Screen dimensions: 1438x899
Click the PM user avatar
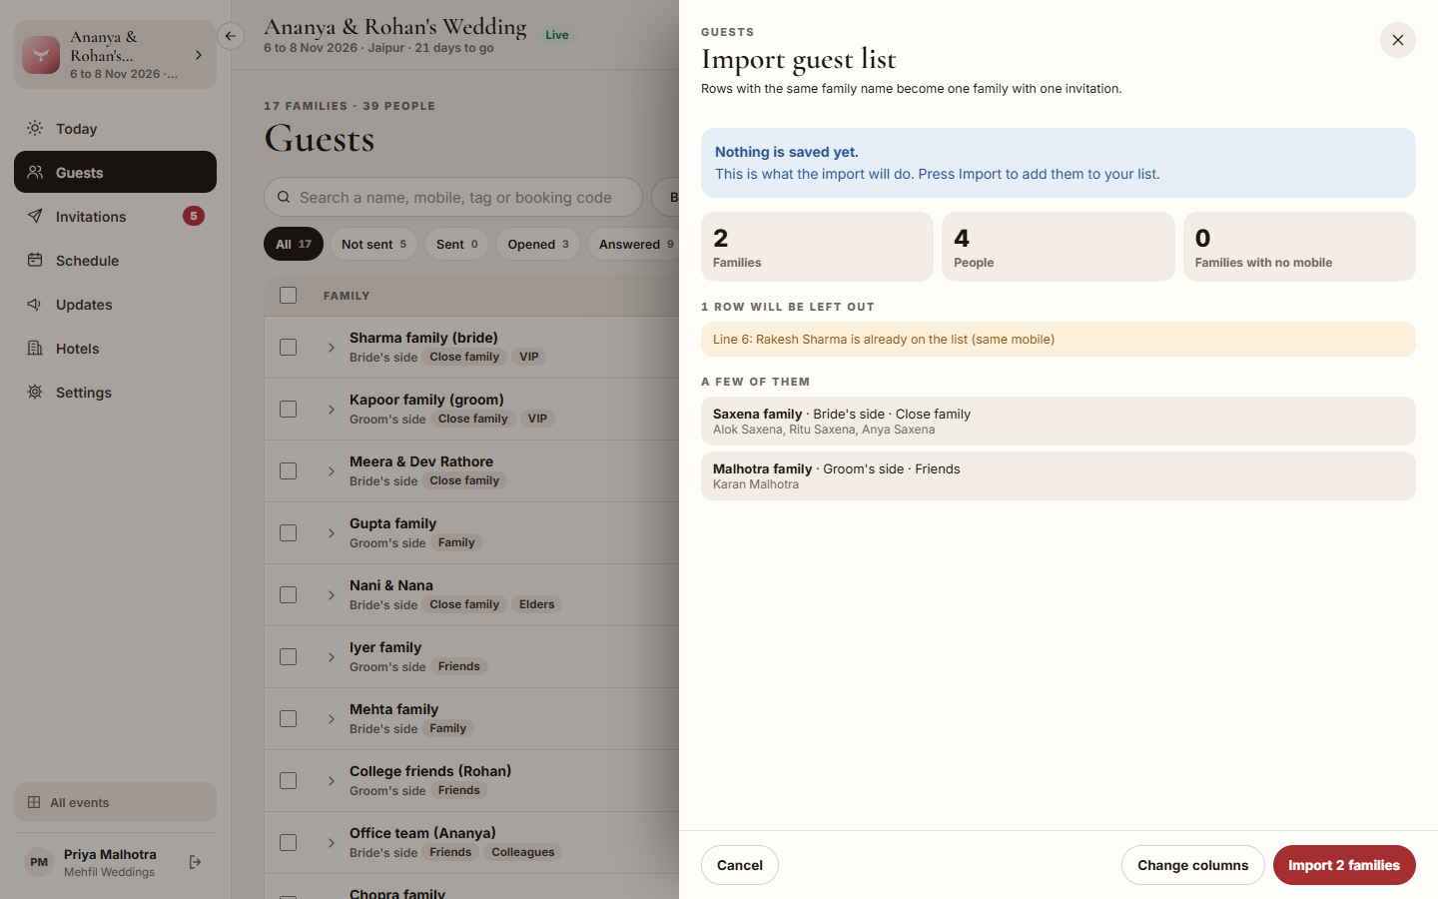tap(39, 862)
